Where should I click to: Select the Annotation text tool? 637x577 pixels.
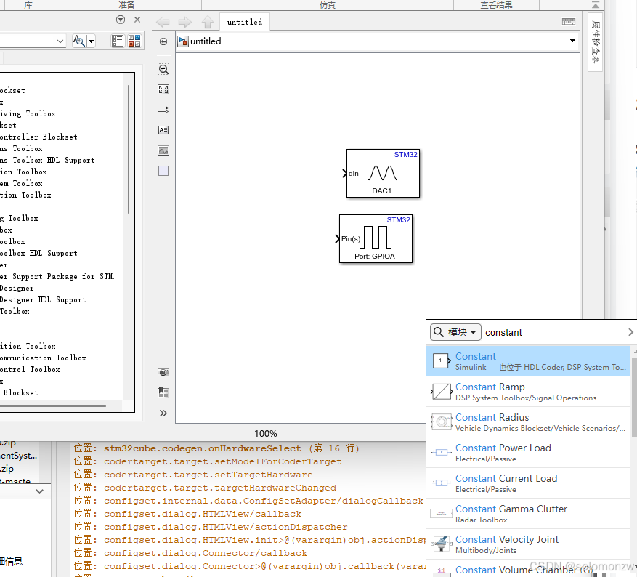(x=163, y=130)
